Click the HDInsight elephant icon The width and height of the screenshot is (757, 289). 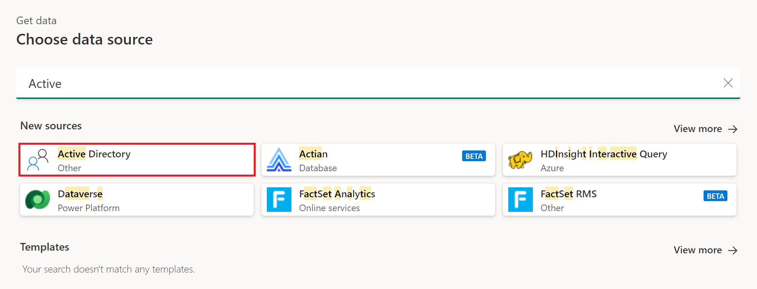(520, 160)
